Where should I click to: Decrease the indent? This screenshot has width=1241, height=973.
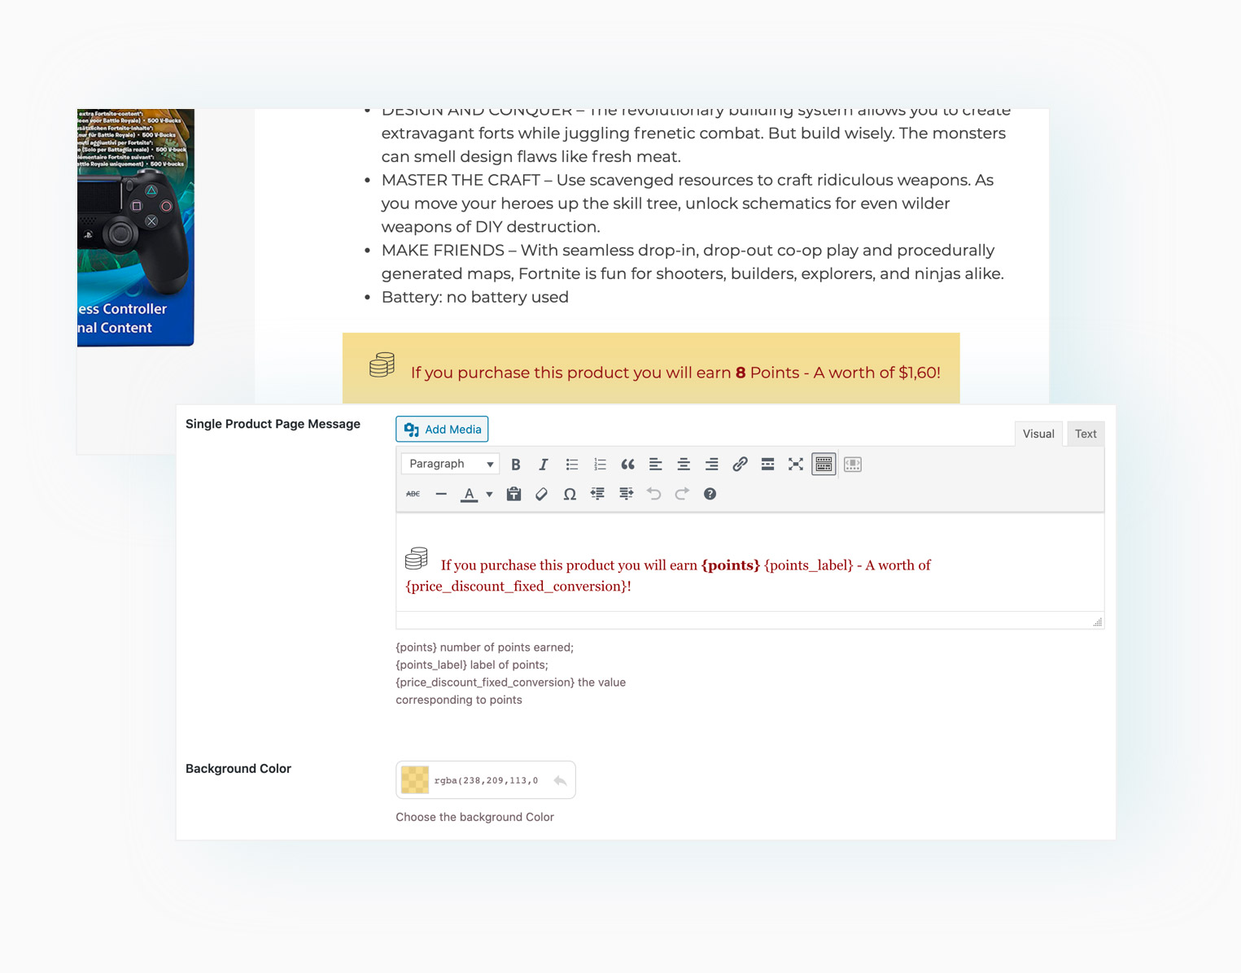pos(597,494)
